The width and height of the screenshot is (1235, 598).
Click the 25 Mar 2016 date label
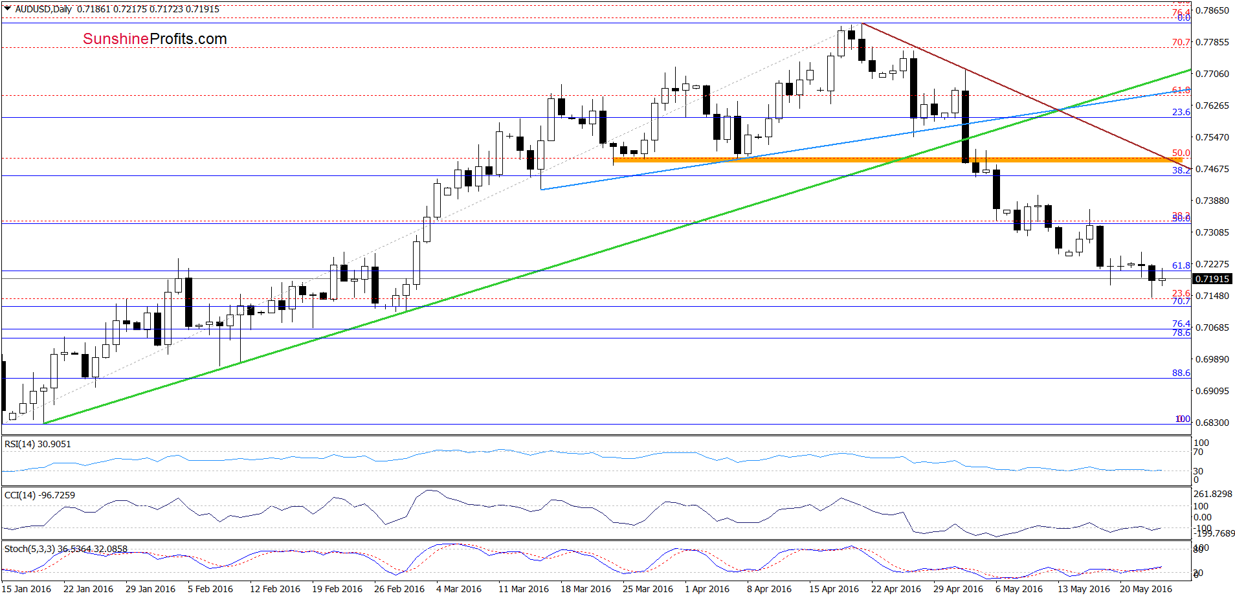pos(648,589)
